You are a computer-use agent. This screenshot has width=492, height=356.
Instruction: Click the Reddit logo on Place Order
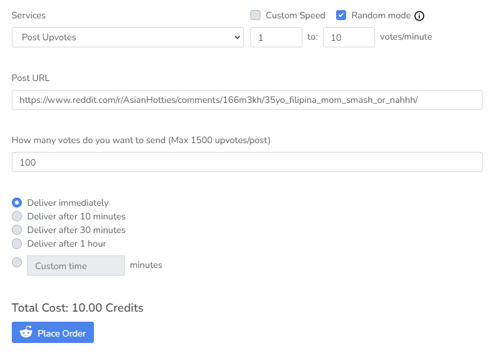coord(26,333)
